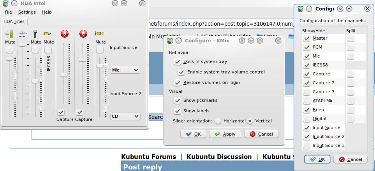Click the PCM waveform channel icon
This screenshot has width=375, height=171.
point(23,34)
